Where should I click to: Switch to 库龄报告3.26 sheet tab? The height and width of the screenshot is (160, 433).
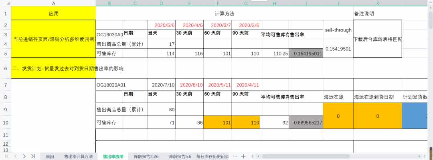click(146, 157)
